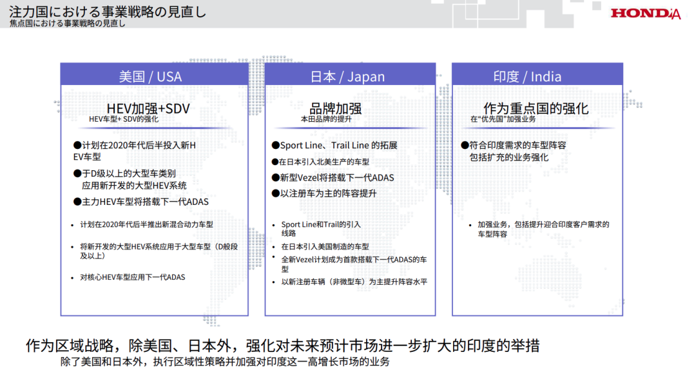
Task: Click the bullet 符合印度需求的车型阵容
Action: click(x=513, y=146)
